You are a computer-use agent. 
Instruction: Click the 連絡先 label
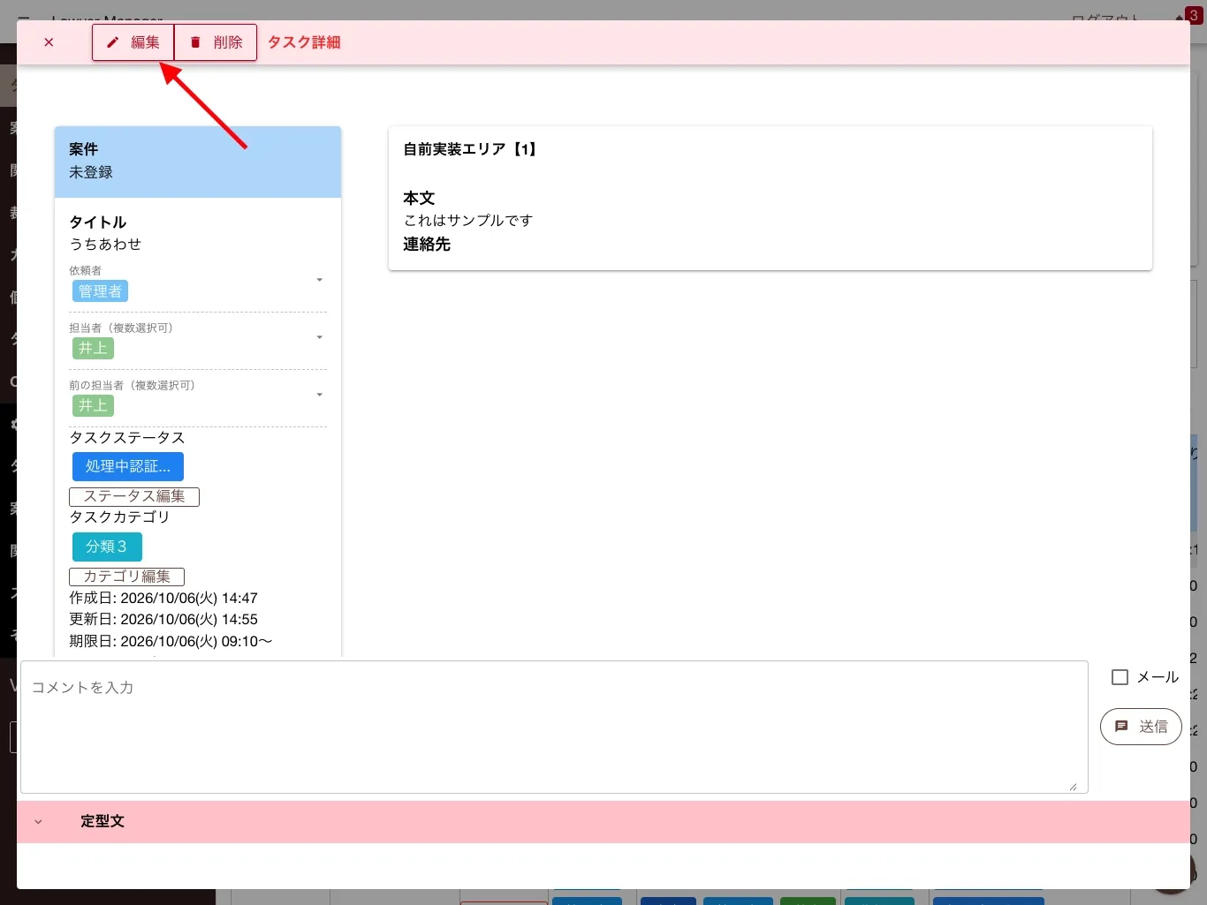(427, 245)
